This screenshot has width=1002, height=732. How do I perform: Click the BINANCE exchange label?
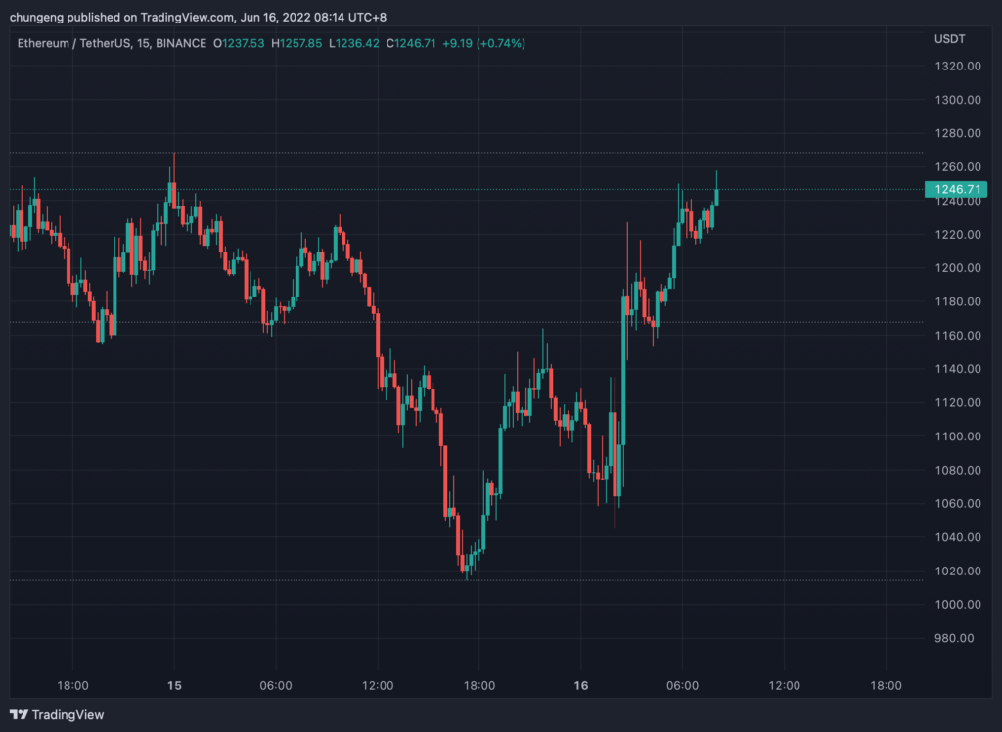[181, 43]
